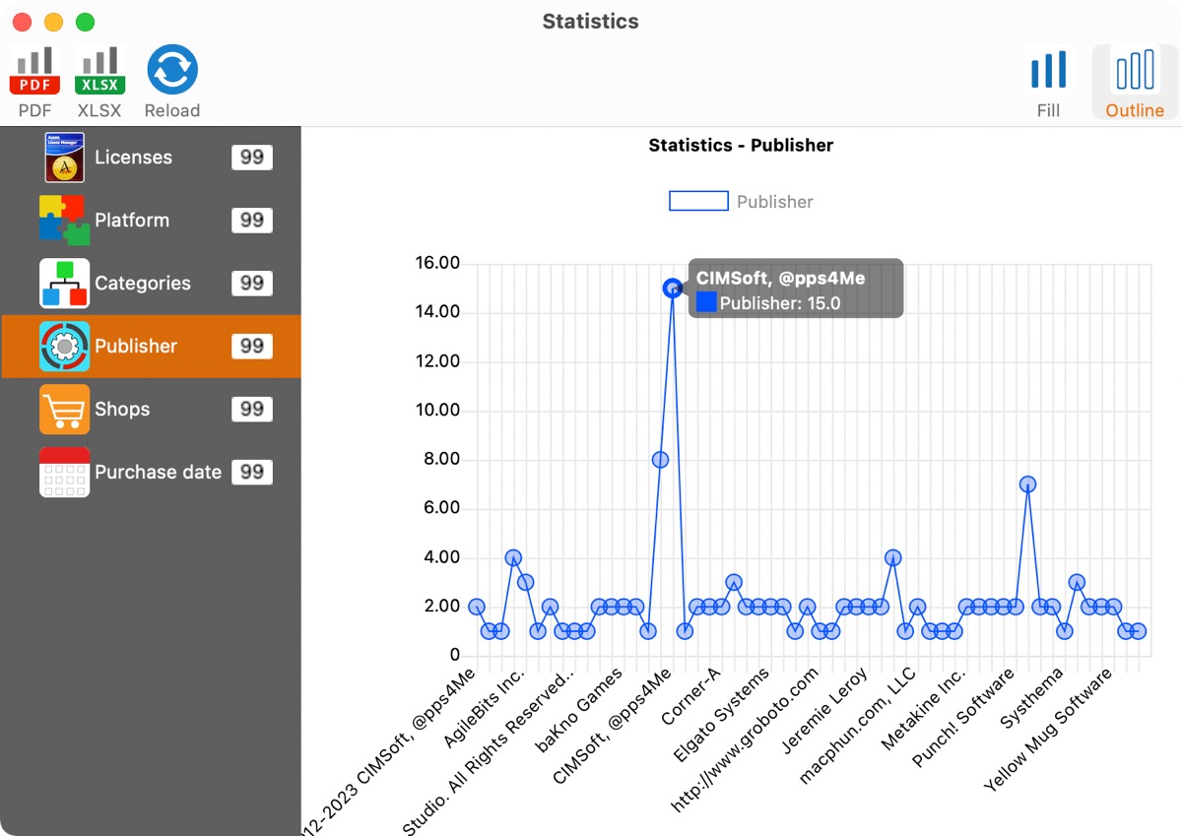Image resolution: width=1182 pixels, height=836 pixels.
Task: Switch chart style to Outline
Action: tap(1135, 83)
